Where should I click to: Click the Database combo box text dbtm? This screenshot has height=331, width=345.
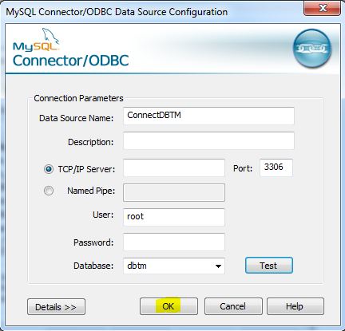pyautogui.click(x=137, y=266)
